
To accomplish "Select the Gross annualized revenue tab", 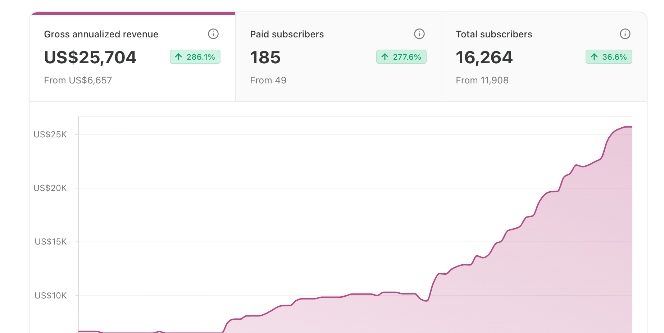I will 101,34.
